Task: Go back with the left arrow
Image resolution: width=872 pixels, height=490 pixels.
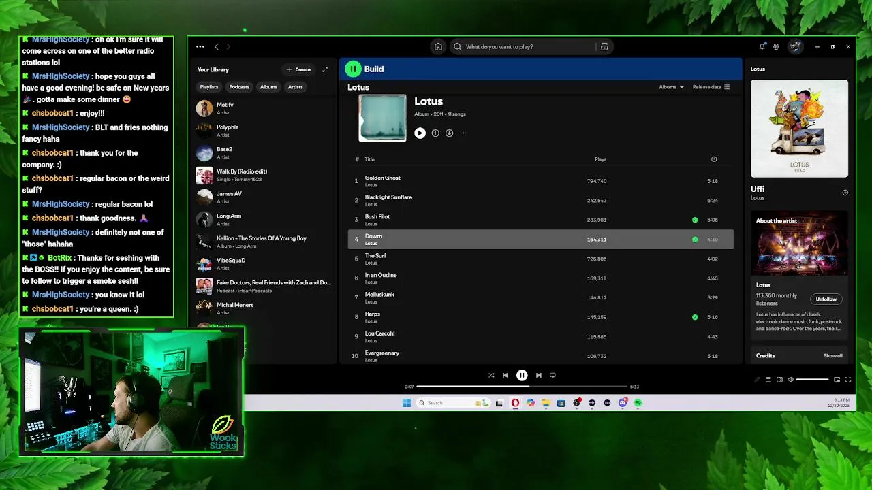Action: 217,47
